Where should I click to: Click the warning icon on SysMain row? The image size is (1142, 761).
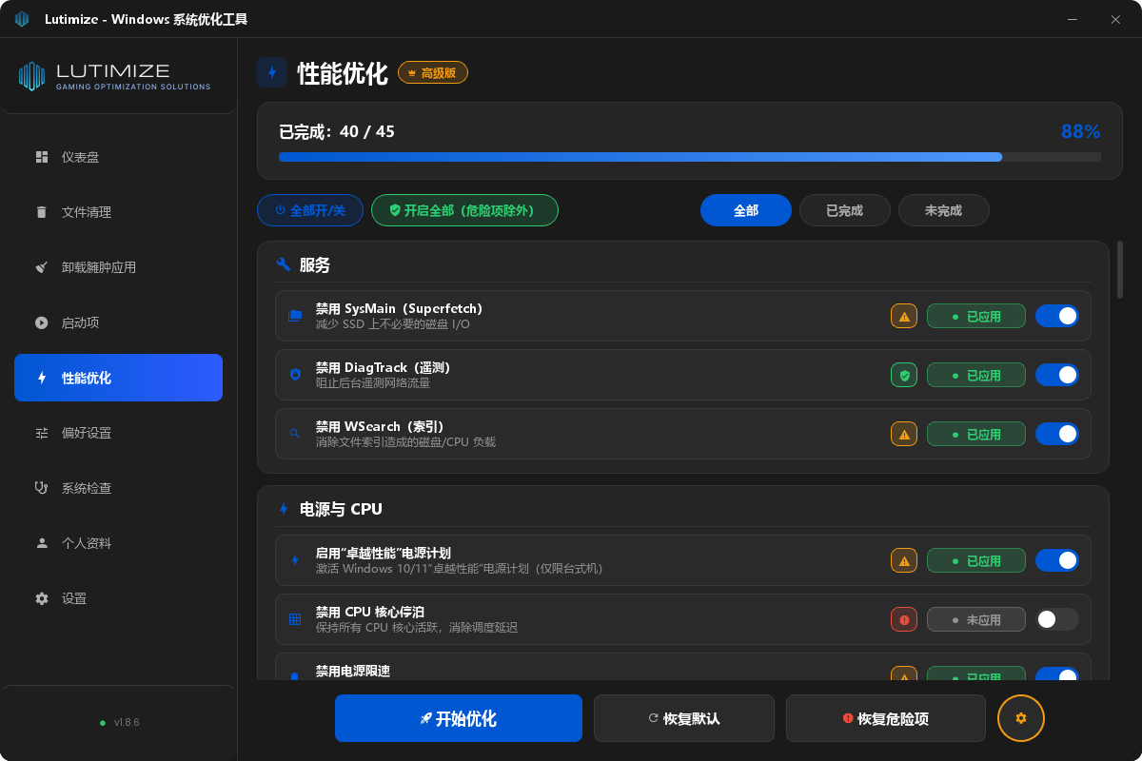pos(904,317)
